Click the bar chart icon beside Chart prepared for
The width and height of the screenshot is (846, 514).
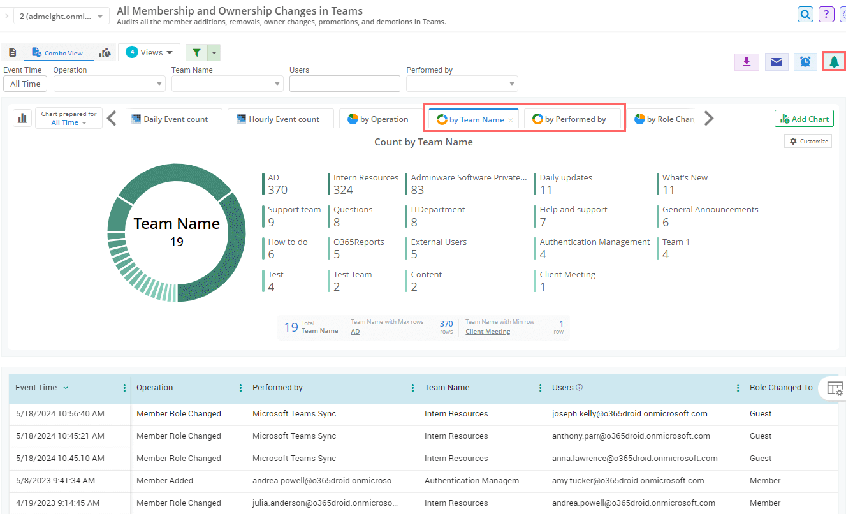click(x=23, y=118)
